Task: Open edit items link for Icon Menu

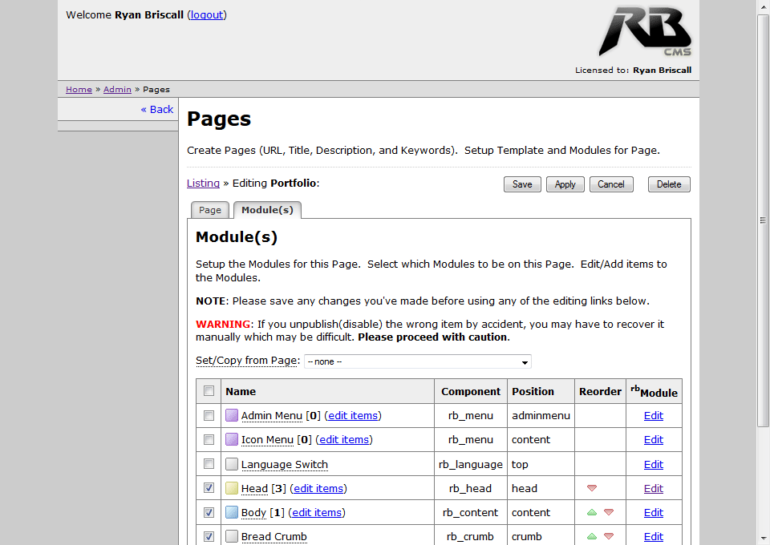Action: click(x=344, y=439)
